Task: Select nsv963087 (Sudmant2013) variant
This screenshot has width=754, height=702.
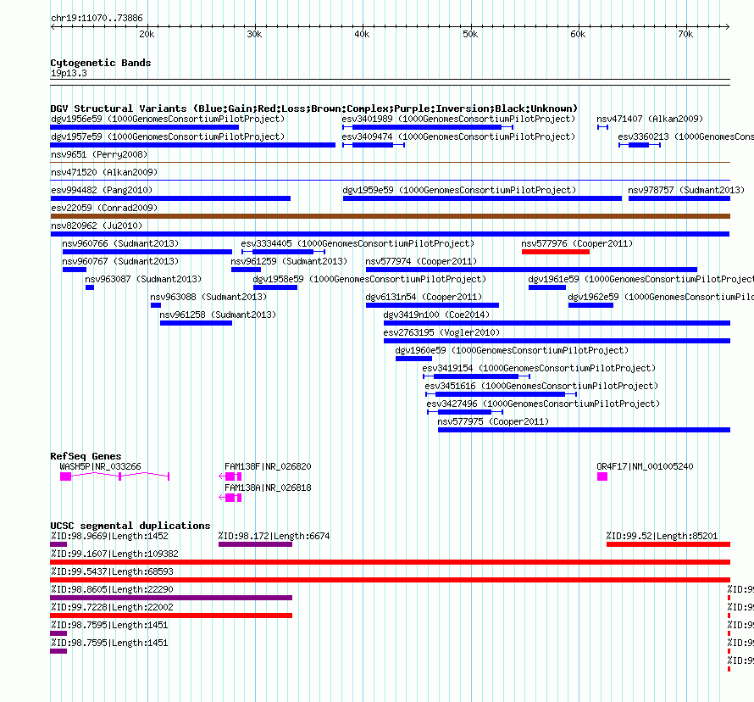Action: point(90,287)
